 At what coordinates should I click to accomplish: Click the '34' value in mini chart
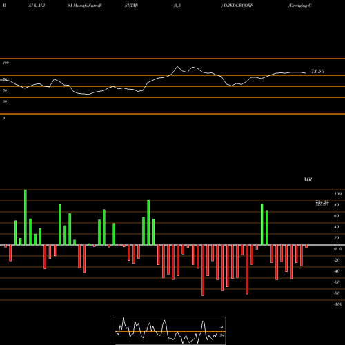click(x=221, y=335)
